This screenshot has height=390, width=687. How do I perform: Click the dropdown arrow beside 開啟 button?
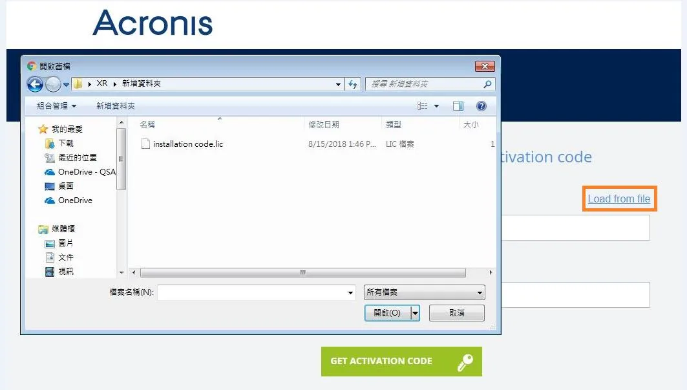(415, 313)
